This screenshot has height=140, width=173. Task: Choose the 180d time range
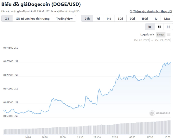(145, 19)
